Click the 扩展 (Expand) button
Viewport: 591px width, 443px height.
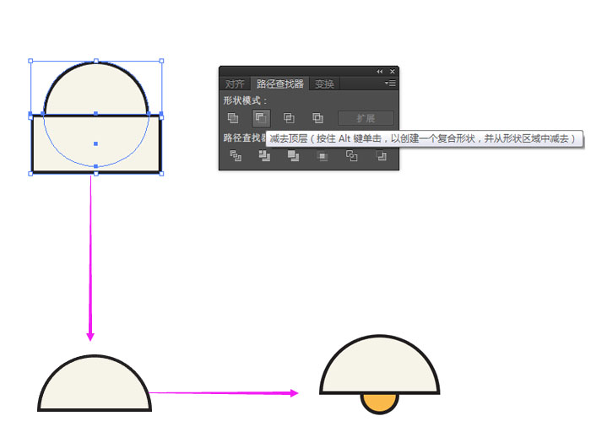coord(366,118)
